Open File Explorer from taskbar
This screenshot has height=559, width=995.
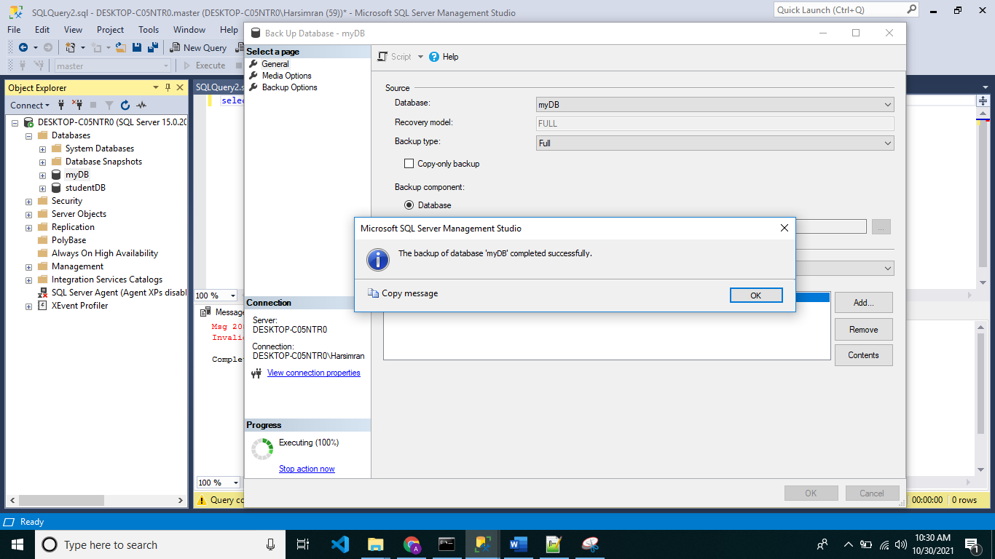tap(375, 544)
